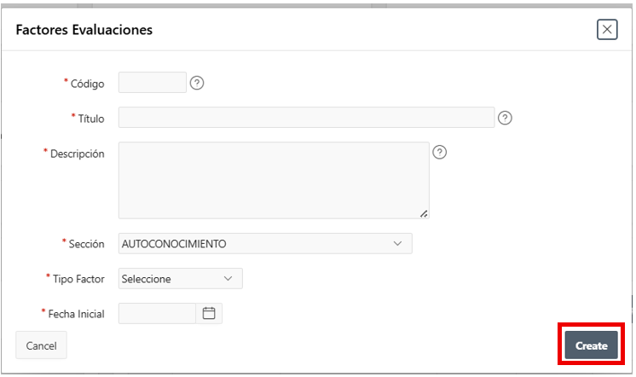Click the Fecha Inicial date input

click(158, 313)
